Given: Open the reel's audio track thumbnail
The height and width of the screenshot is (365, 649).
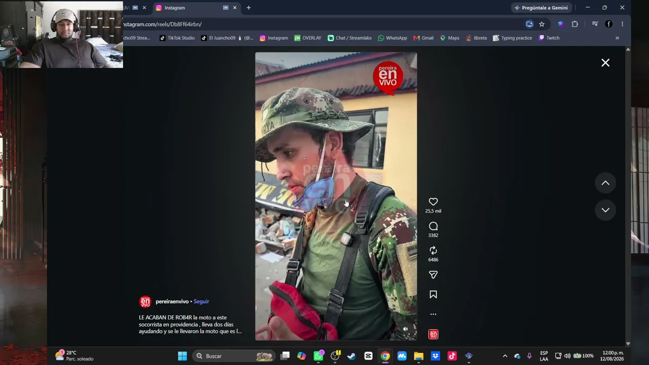Looking at the screenshot, I should [x=433, y=334].
